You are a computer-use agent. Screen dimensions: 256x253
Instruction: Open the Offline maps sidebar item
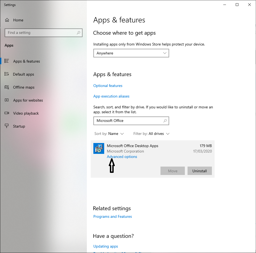pyautogui.click(x=43, y=87)
